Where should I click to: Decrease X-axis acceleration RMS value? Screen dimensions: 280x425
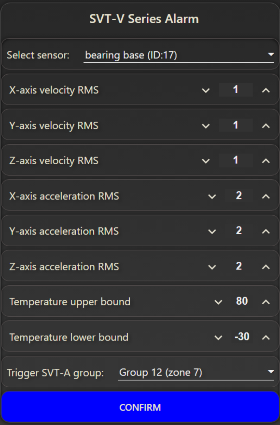(212, 196)
